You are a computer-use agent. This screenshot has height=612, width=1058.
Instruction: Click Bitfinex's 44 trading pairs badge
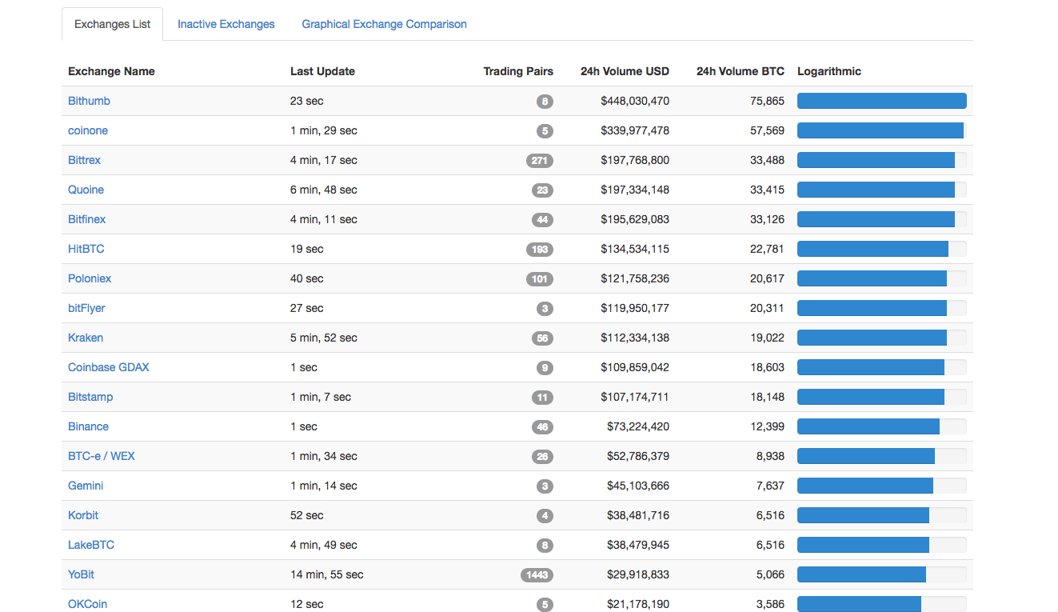click(x=542, y=220)
